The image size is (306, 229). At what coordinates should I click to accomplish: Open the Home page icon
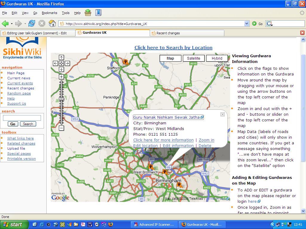(52, 24)
